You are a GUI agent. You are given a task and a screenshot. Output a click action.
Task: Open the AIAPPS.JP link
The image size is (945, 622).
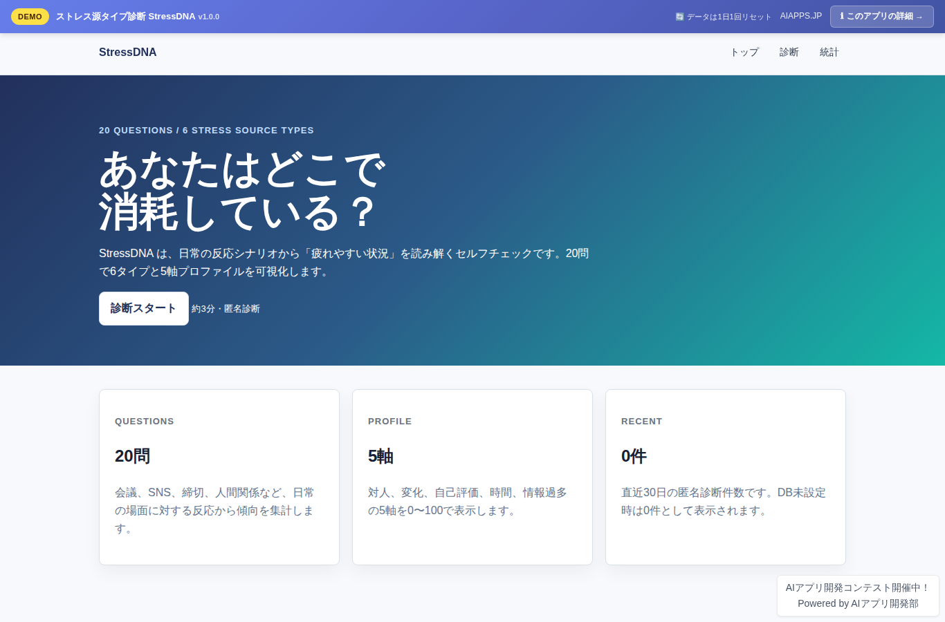(801, 16)
